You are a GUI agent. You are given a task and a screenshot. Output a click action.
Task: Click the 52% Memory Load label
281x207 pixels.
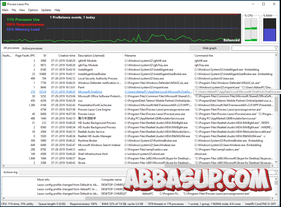(x=23, y=29)
